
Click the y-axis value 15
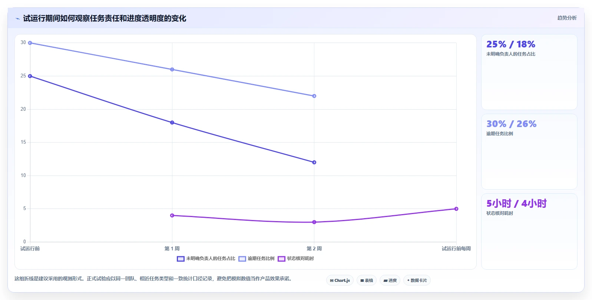tap(23, 142)
